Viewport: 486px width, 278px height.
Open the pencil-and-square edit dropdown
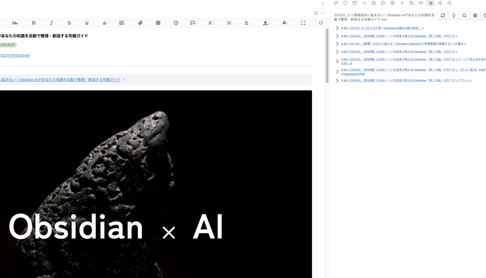[122, 23]
